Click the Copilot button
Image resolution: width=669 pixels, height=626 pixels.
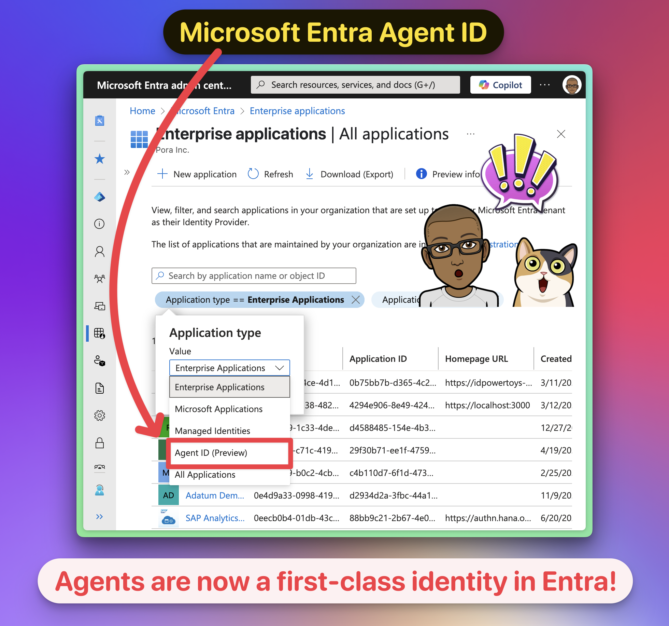coord(500,85)
